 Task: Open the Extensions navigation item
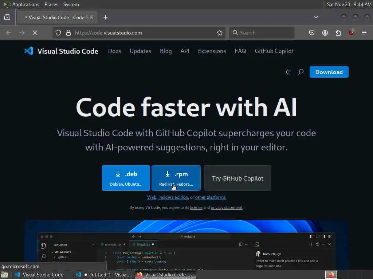(x=212, y=51)
